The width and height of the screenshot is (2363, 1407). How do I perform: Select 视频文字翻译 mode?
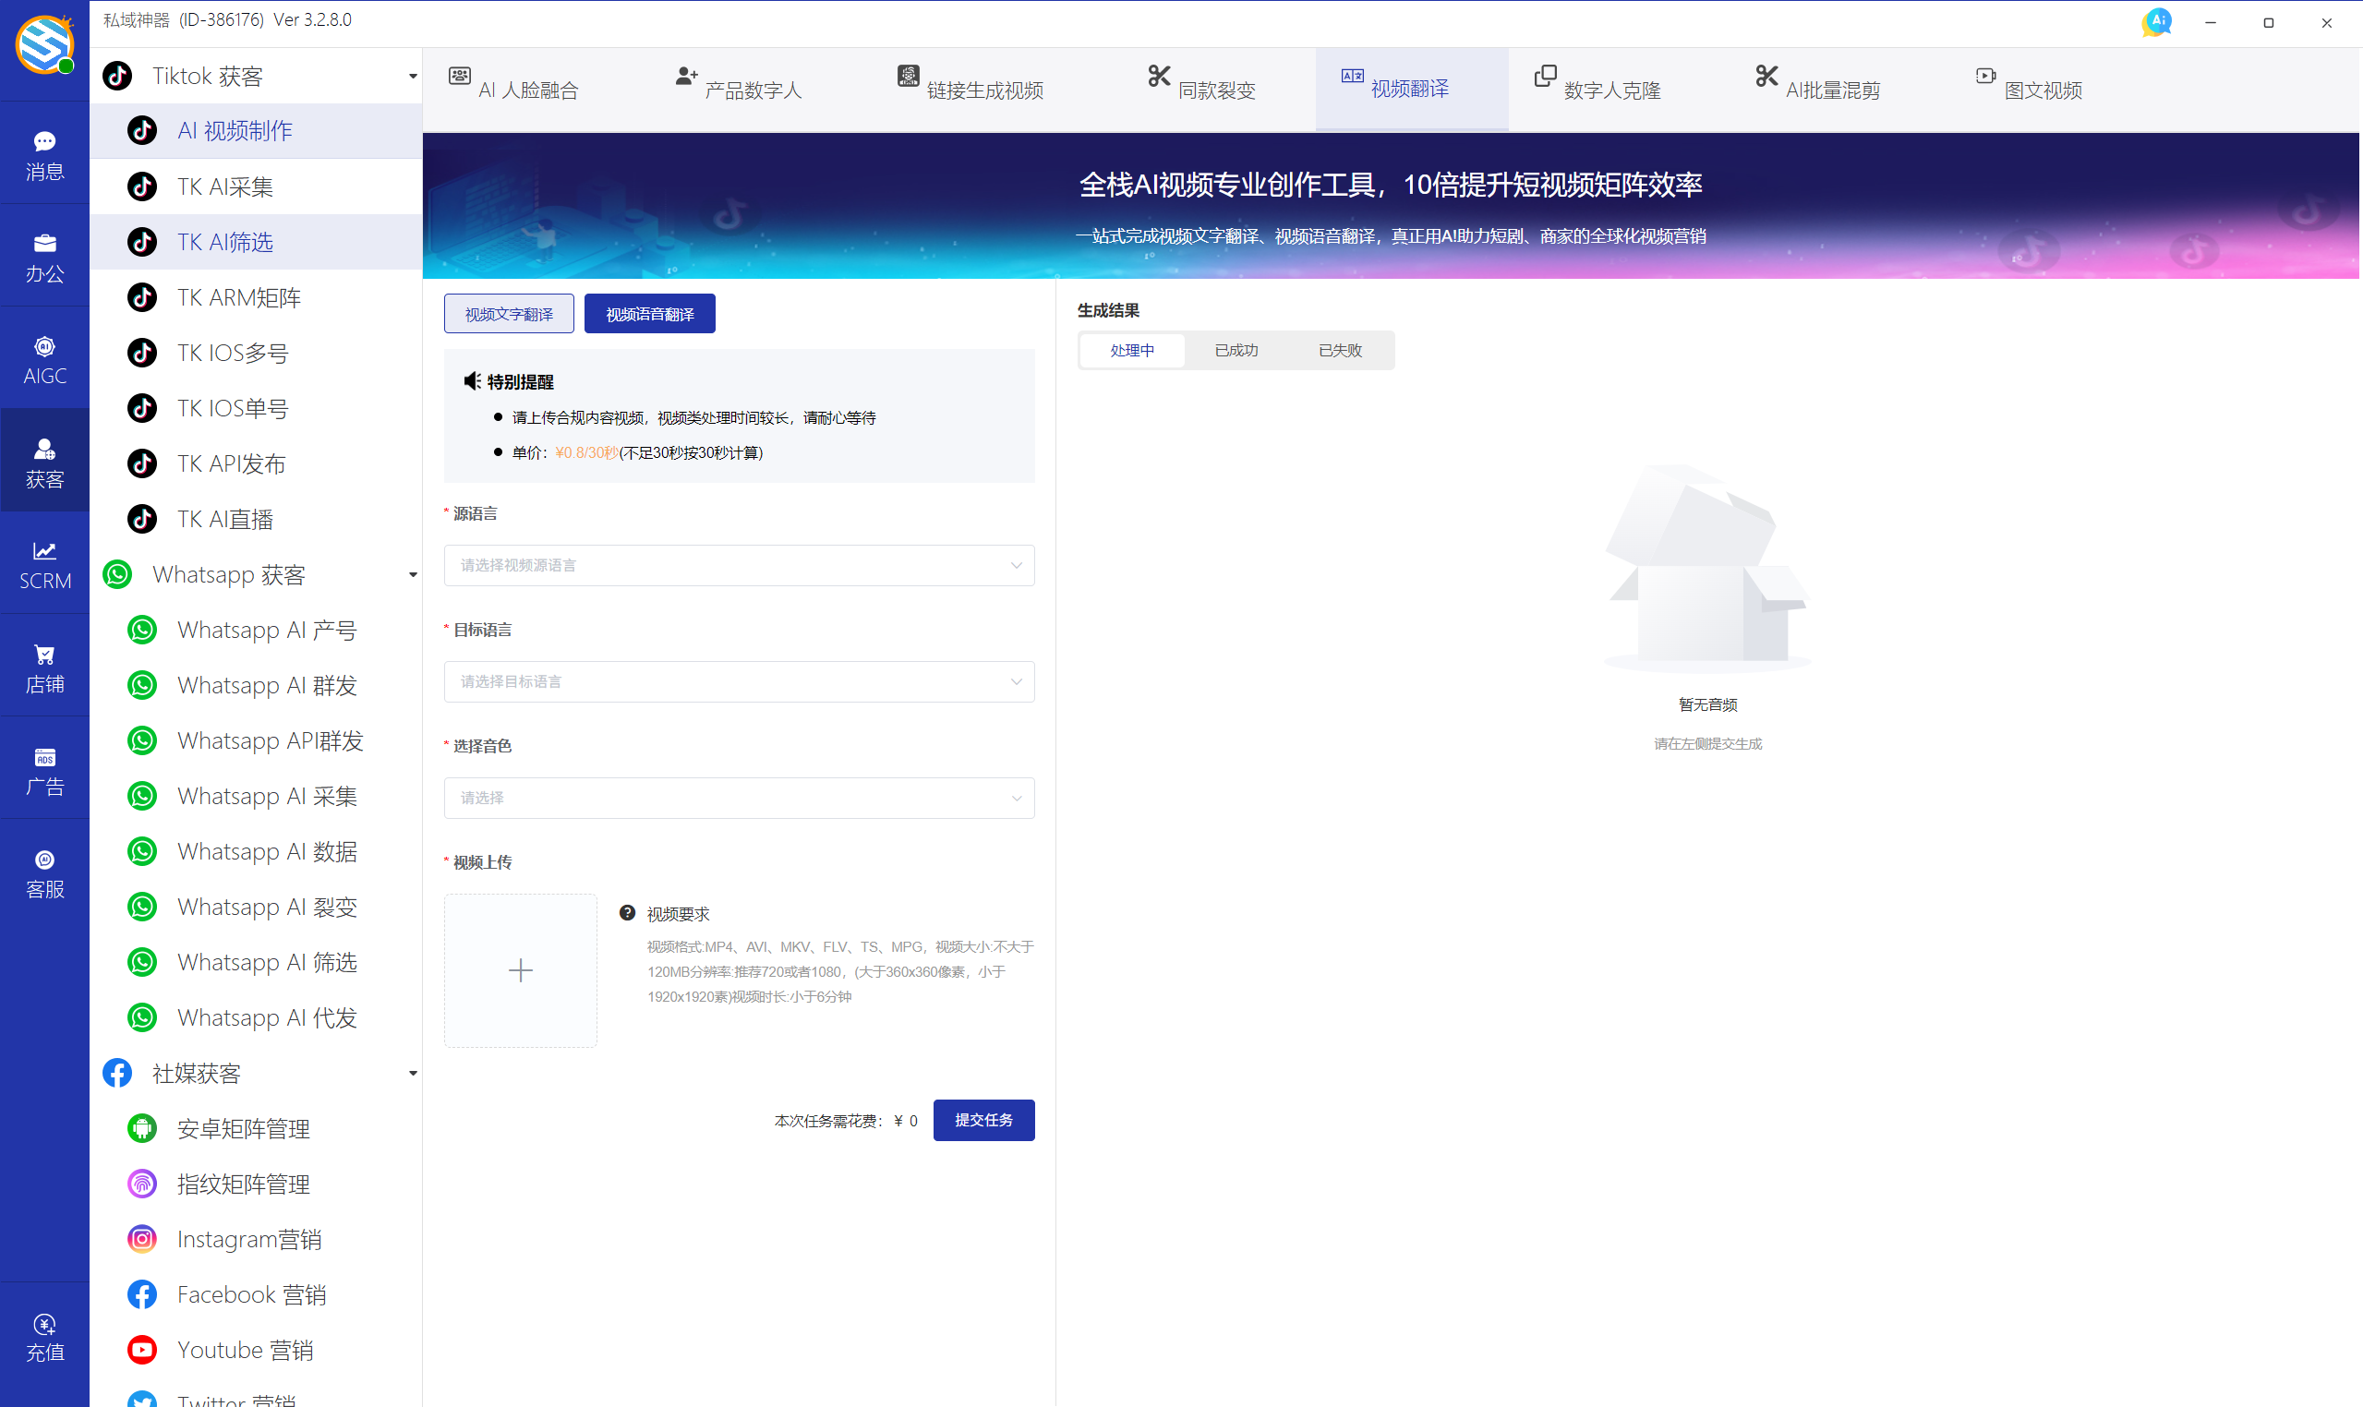click(x=508, y=313)
